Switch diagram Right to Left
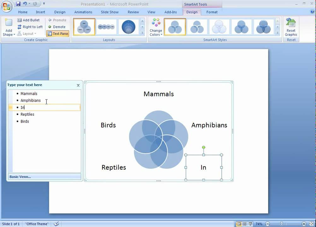Viewport: 316px width, 227px height. point(30,27)
